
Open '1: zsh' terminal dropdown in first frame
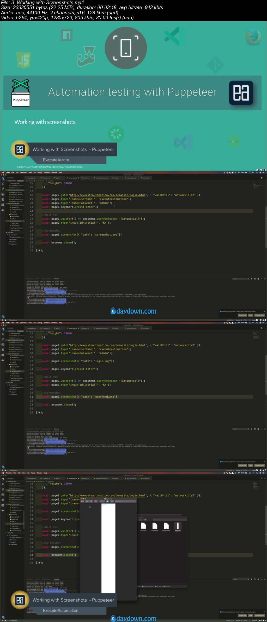tap(241, 279)
